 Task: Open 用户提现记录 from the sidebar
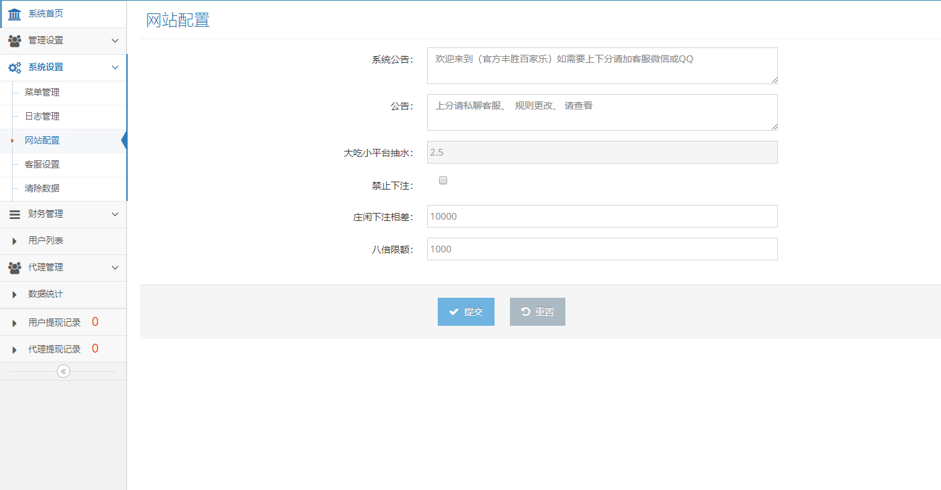coord(54,322)
